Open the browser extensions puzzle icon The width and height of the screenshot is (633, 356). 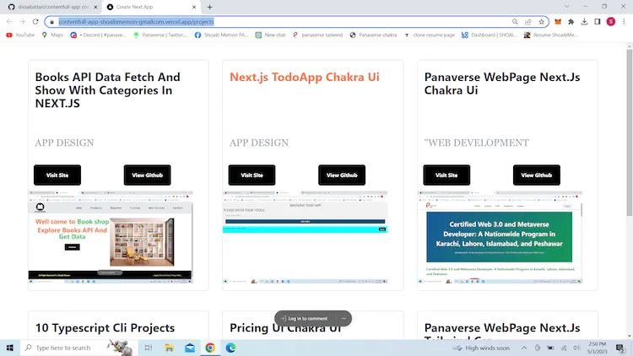tap(571, 21)
